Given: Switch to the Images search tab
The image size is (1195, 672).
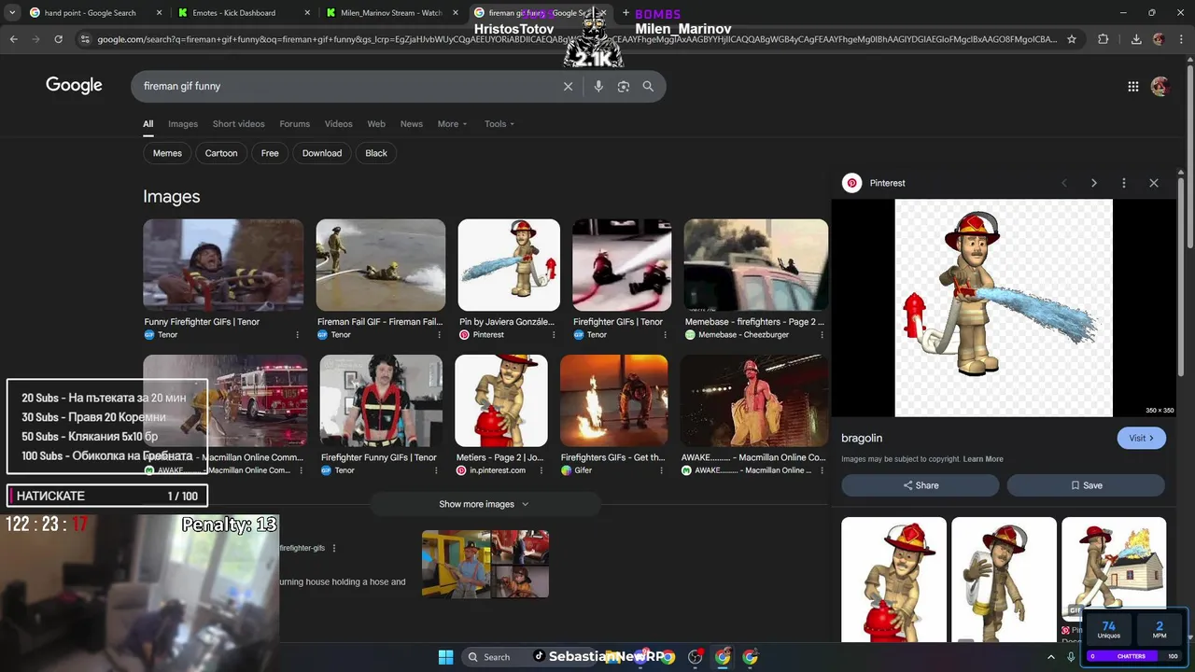Looking at the screenshot, I should tap(183, 124).
